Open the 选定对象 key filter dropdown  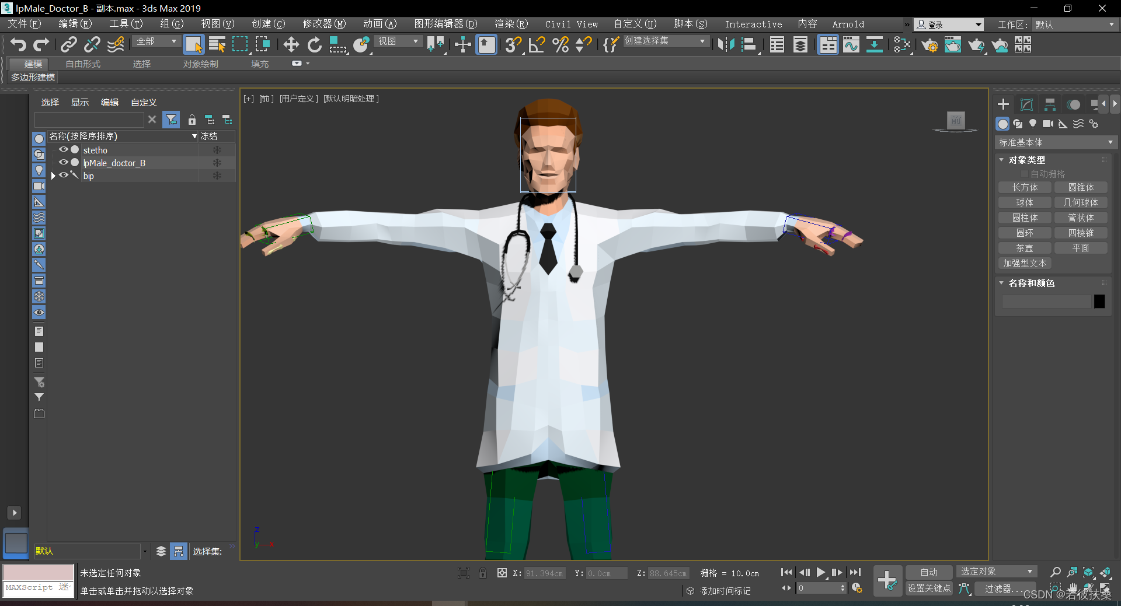point(997,572)
